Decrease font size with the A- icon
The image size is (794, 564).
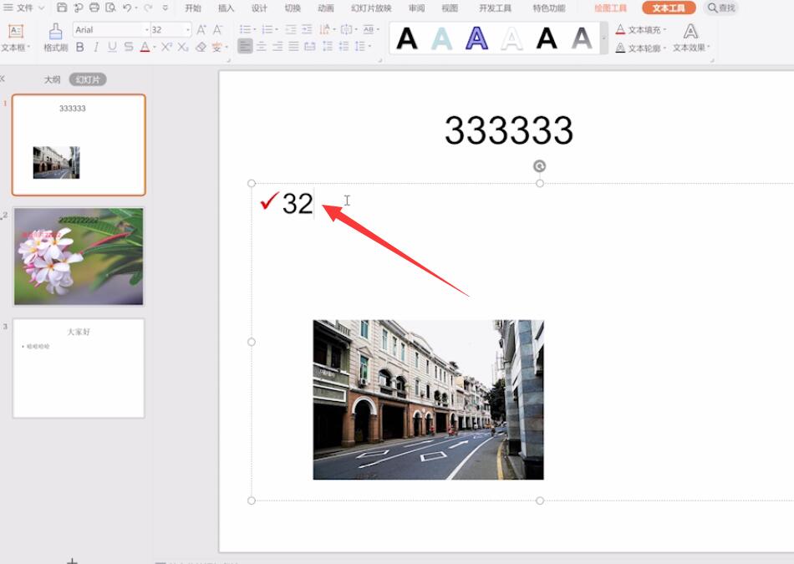pos(218,30)
